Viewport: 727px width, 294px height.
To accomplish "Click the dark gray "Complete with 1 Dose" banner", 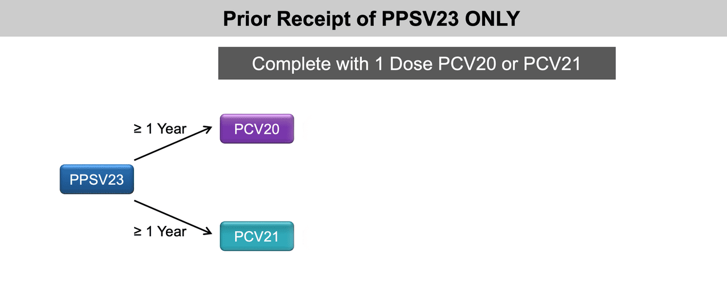I will pyautogui.click(x=417, y=63).
